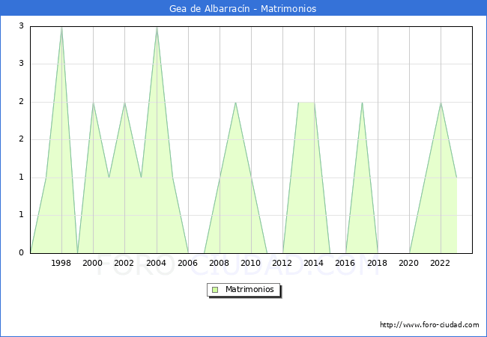Screen dimensions: 487x337
Task: Select the 2020 x-axis label
Action: pos(409,263)
